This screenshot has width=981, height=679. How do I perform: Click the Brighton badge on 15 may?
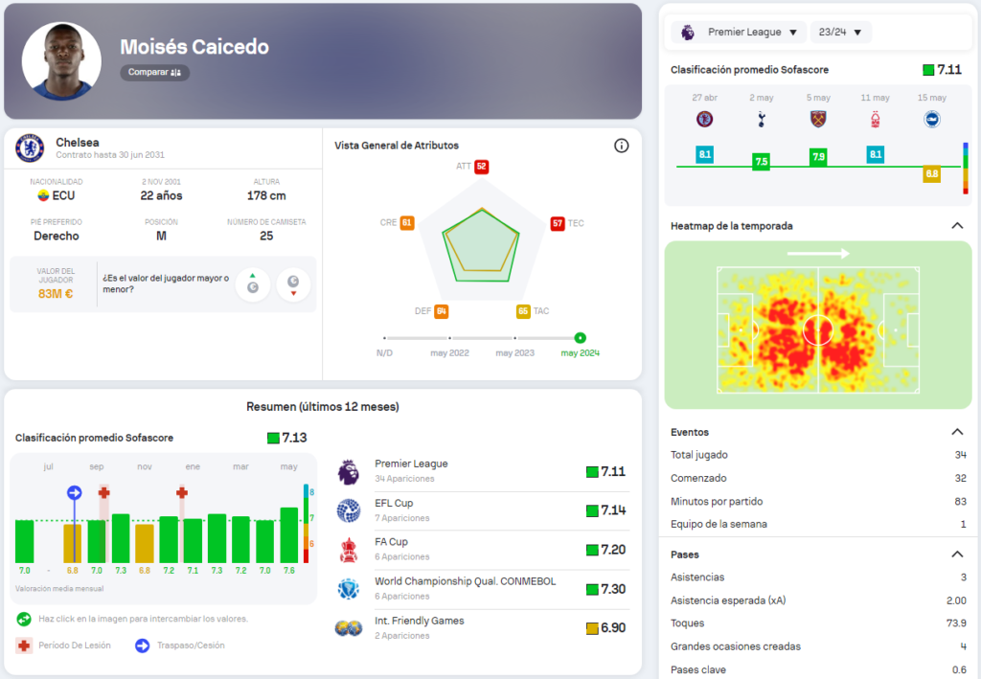pos(931,120)
